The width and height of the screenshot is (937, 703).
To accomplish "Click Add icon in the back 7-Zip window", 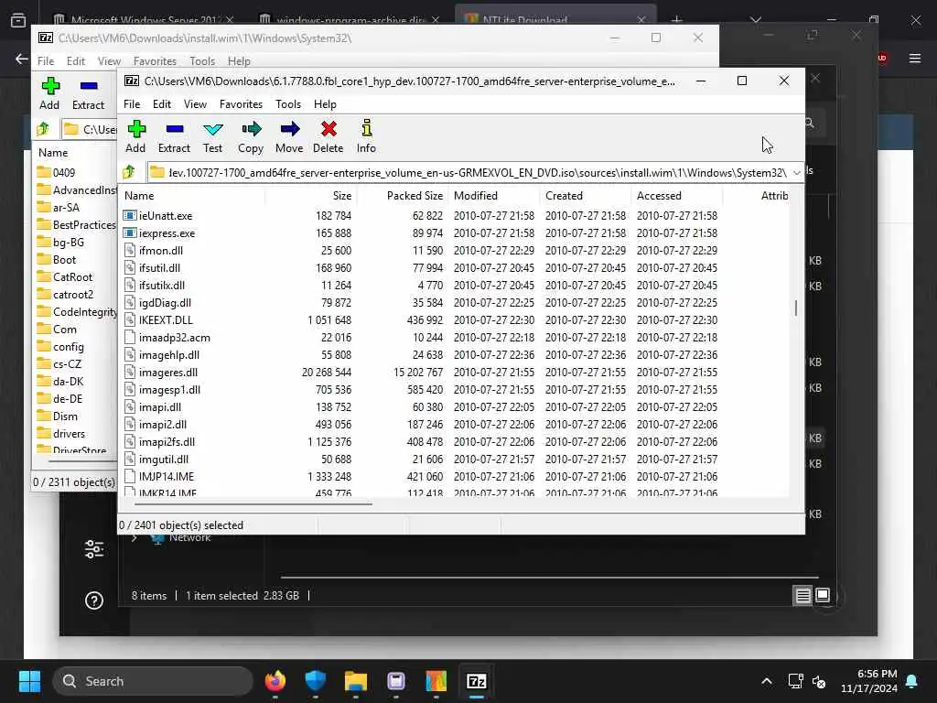I will [x=50, y=86].
